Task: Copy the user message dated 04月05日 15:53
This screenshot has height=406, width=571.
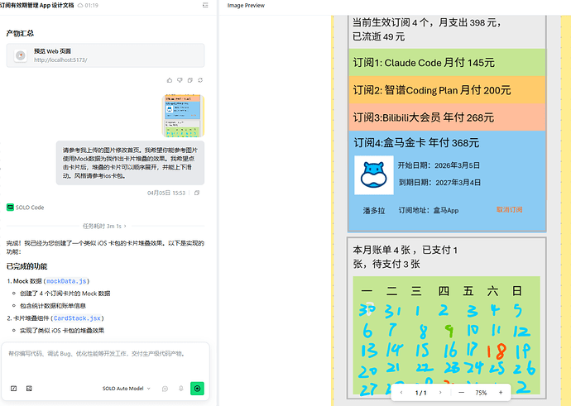Action: click(x=197, y=193)
